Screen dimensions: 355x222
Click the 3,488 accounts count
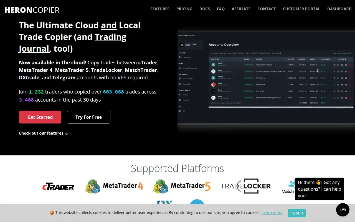pyautogui.click(x=26, y=100)
